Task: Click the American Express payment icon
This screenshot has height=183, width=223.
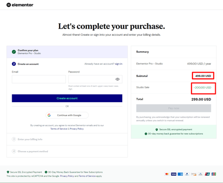Action: coord(180,174)
